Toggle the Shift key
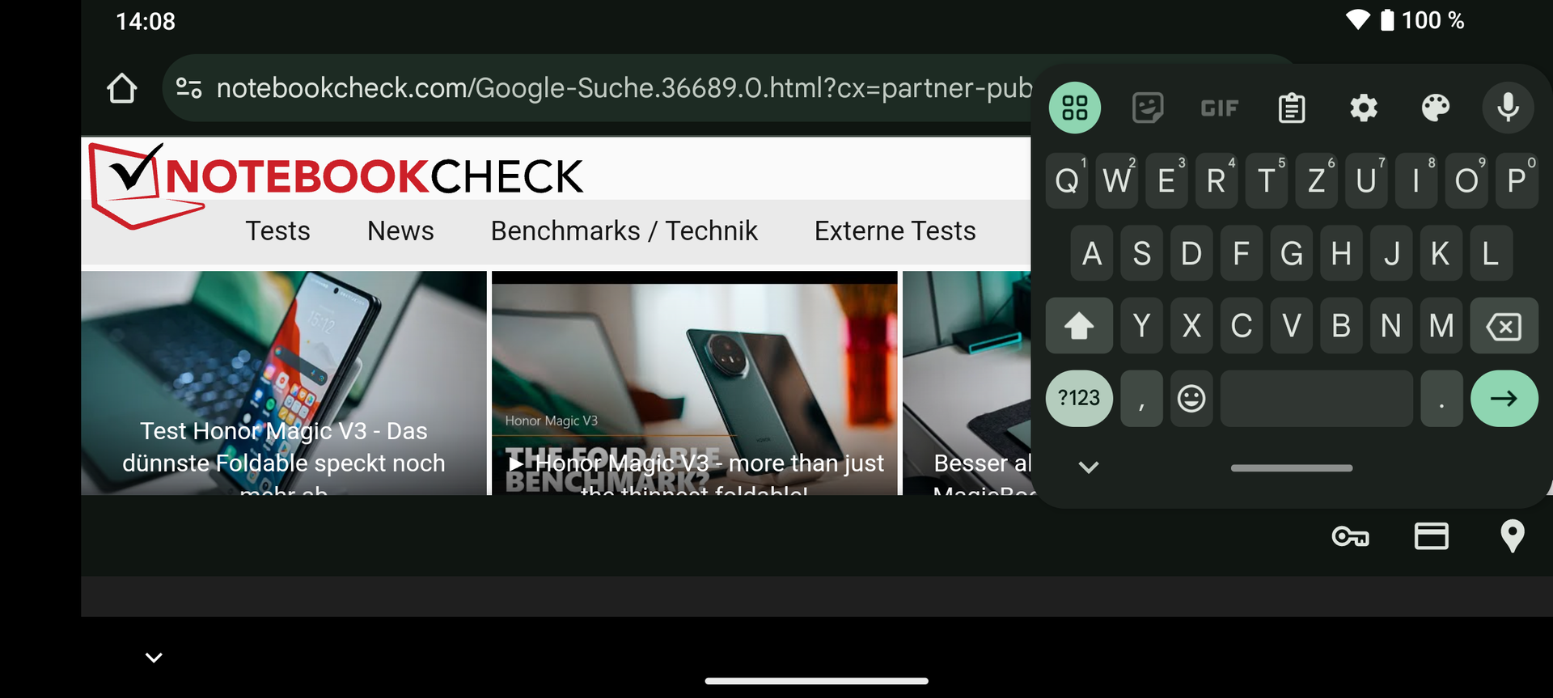 click(1079, 326)
